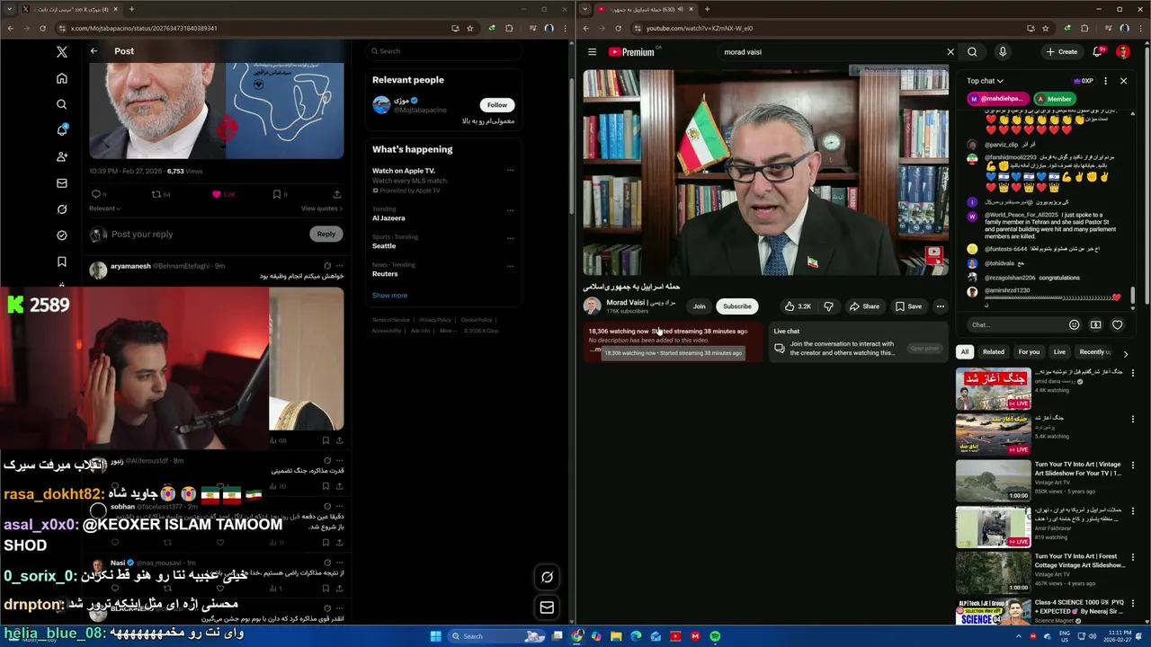Open the YouTube Create button
This screenshot has height=647, width=1151.
coord(1062,52)
